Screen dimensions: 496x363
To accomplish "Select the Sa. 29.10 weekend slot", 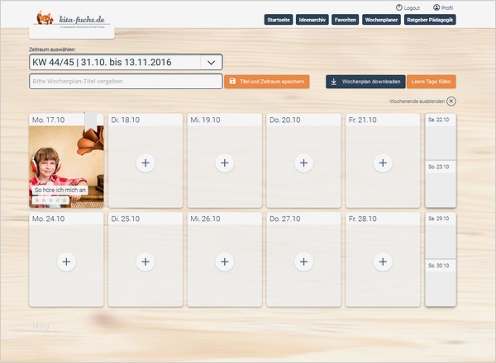I will point(441,235).
